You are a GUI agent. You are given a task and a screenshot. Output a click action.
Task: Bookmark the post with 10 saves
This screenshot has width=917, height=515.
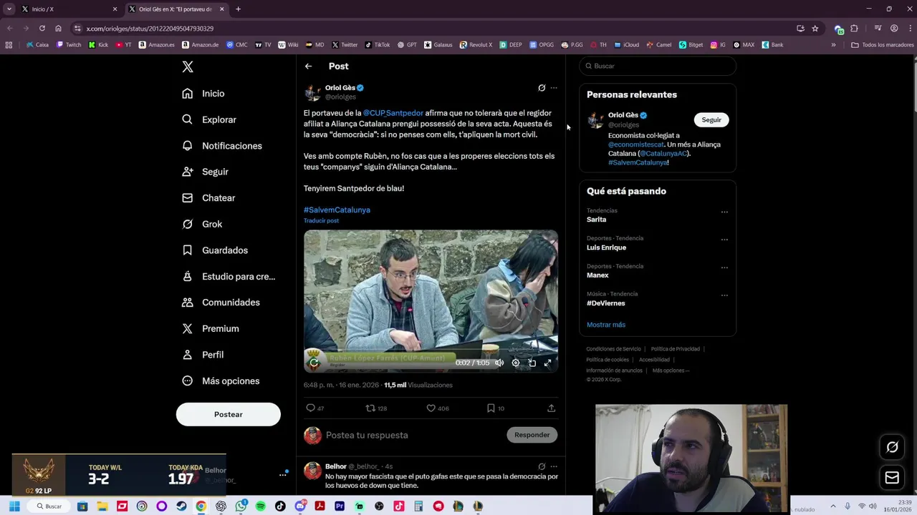point(491,408)
